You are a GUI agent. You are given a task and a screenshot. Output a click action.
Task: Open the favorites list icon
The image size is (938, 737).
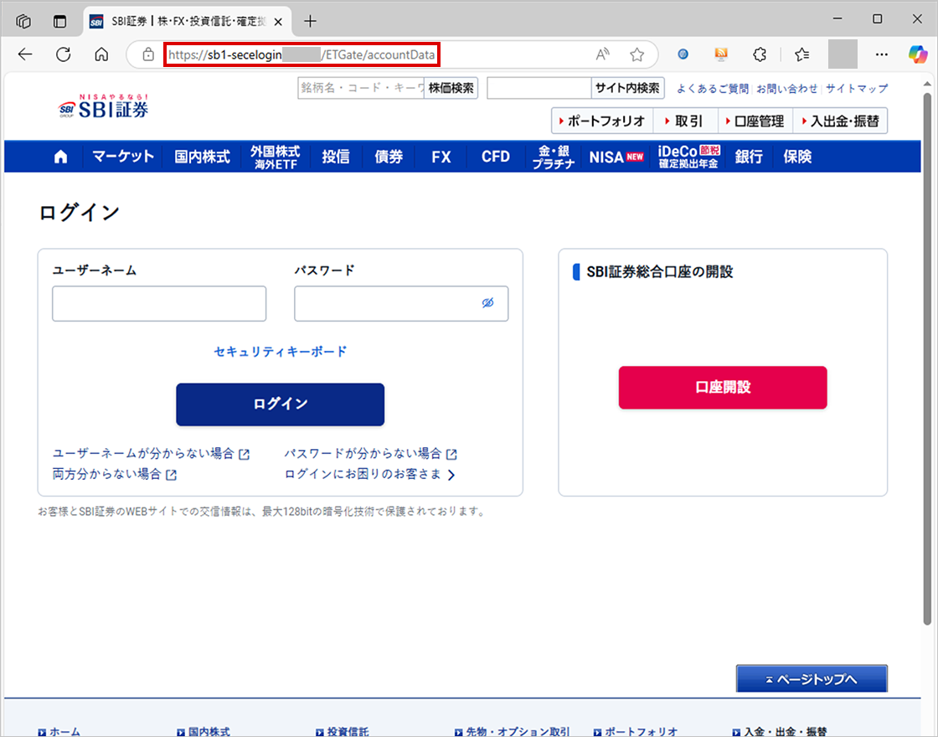(x=802, y=54)
